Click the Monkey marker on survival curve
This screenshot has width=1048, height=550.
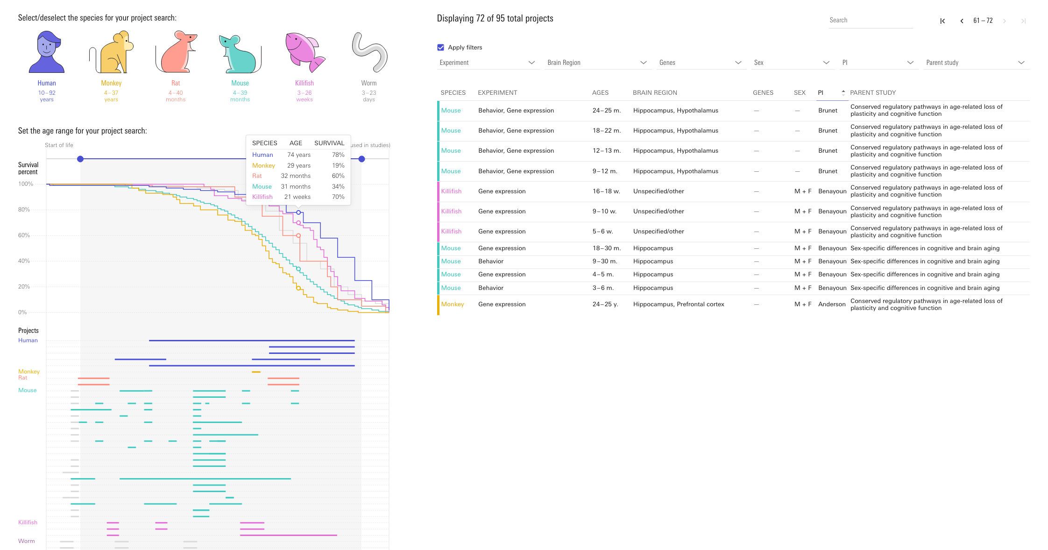coord(298,288)
